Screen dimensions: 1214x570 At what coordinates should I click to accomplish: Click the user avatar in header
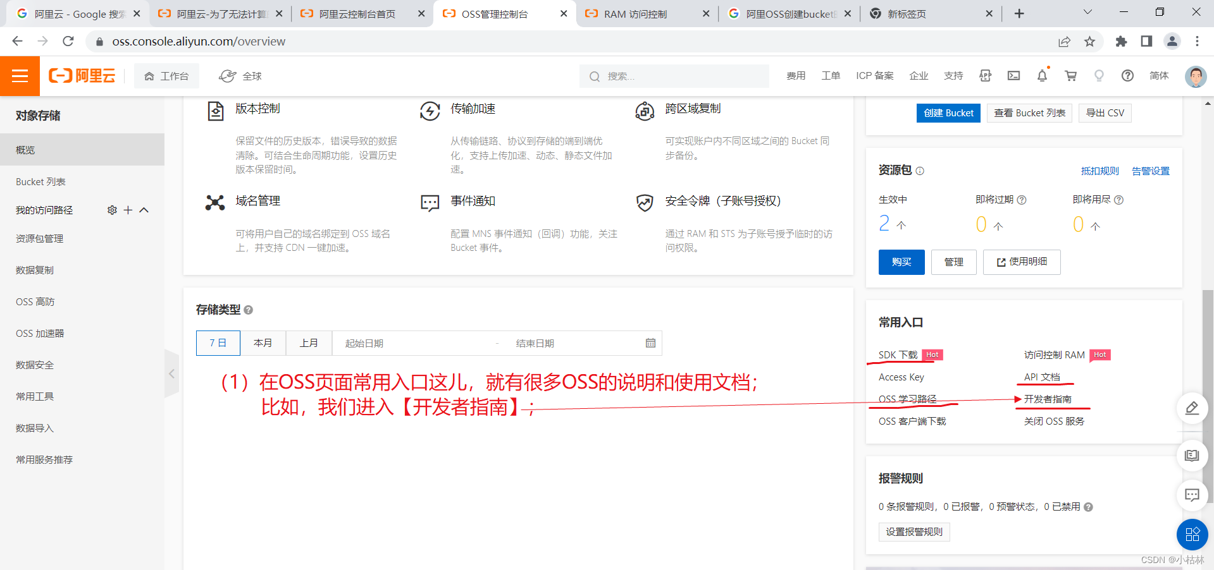click(1195, 76)
